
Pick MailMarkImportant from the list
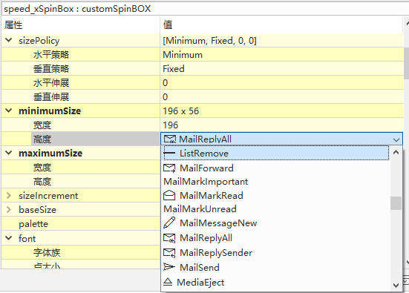pyautogui.click(x=276, y=182)
